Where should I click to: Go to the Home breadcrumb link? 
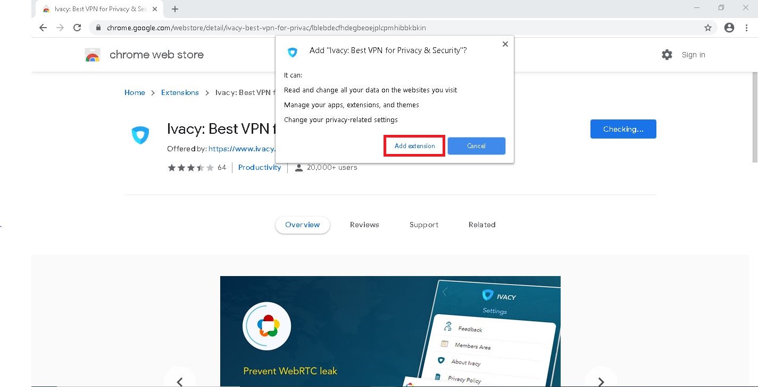pyautogui.click(x=135, y=92)
